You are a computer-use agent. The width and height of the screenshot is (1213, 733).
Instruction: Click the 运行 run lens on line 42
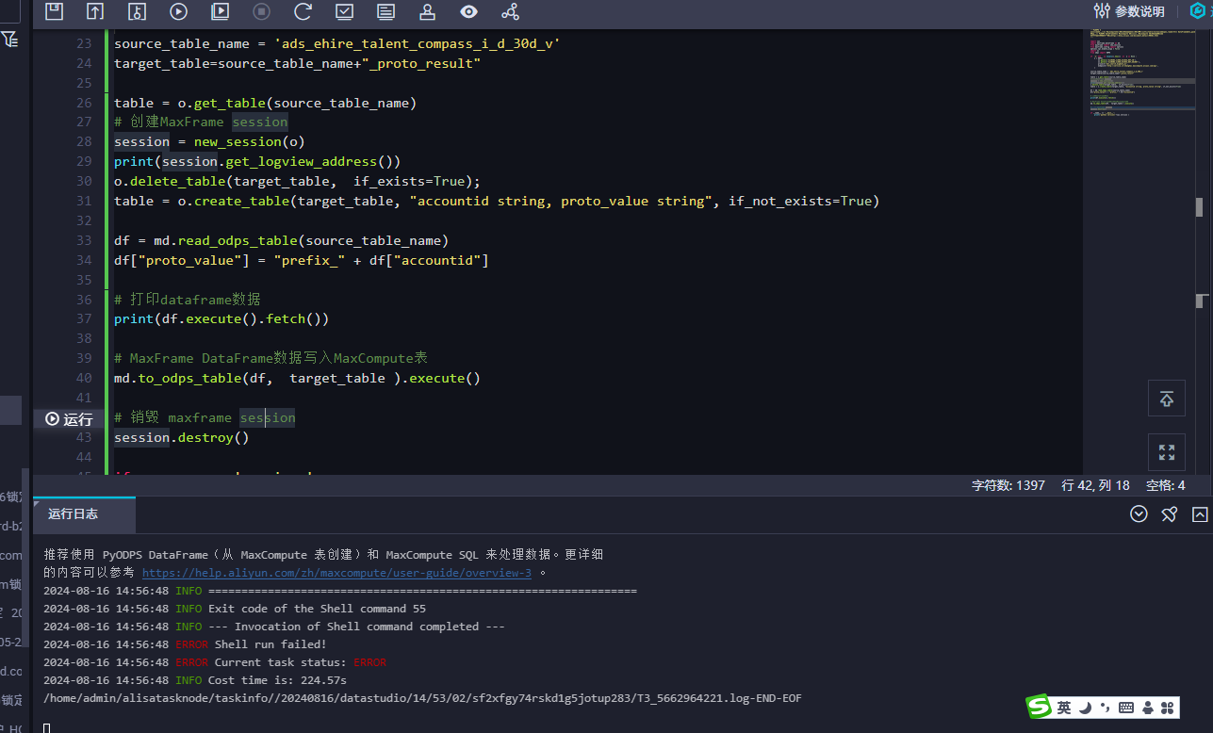coord(69,419)
